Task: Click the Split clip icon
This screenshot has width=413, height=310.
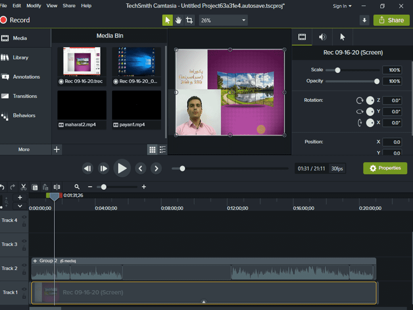Action: [x=56, y=187]
